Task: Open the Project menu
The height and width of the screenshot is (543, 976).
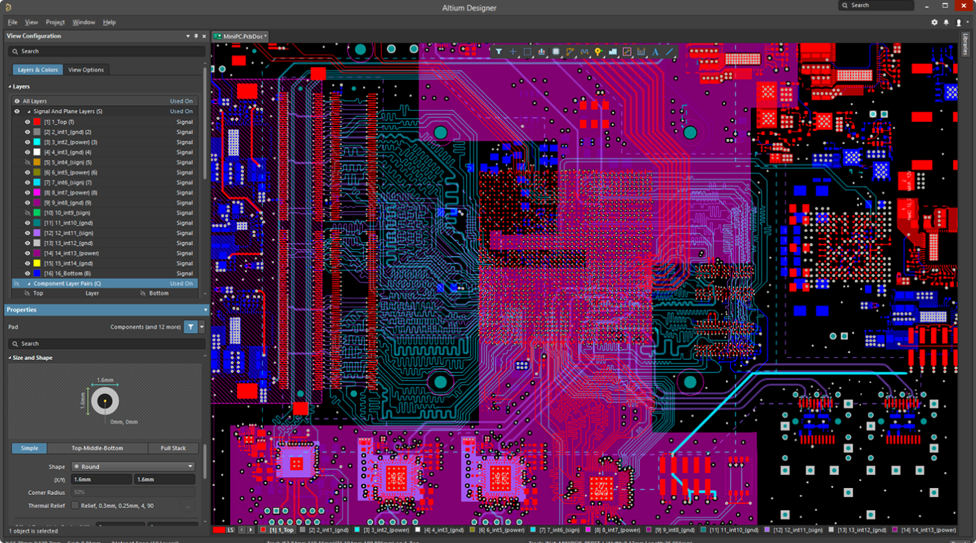Action: (55, 22)
